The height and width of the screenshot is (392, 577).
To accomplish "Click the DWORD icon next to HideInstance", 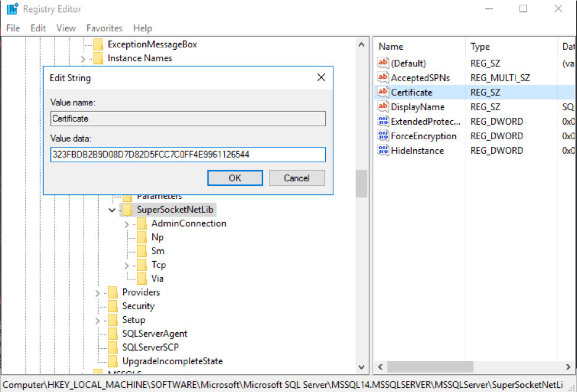I will pos(382,150).
